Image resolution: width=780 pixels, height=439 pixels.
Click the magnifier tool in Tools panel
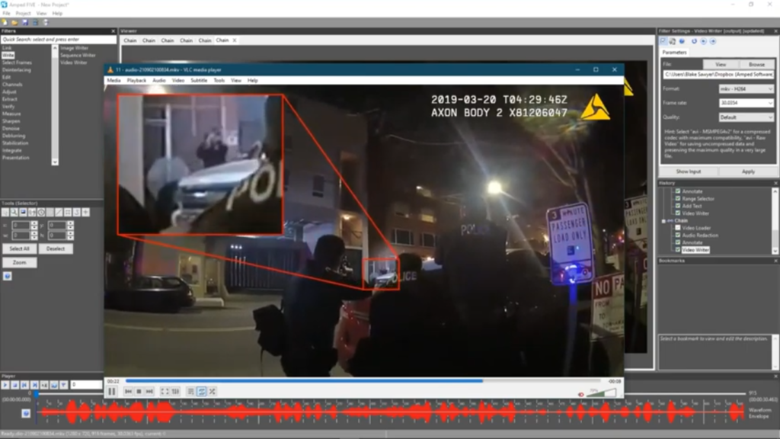click(x=14, y=213)
